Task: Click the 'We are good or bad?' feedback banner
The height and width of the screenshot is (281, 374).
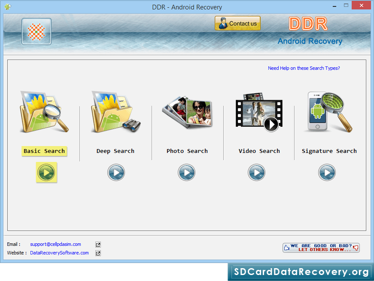Action: click(321, 248)
